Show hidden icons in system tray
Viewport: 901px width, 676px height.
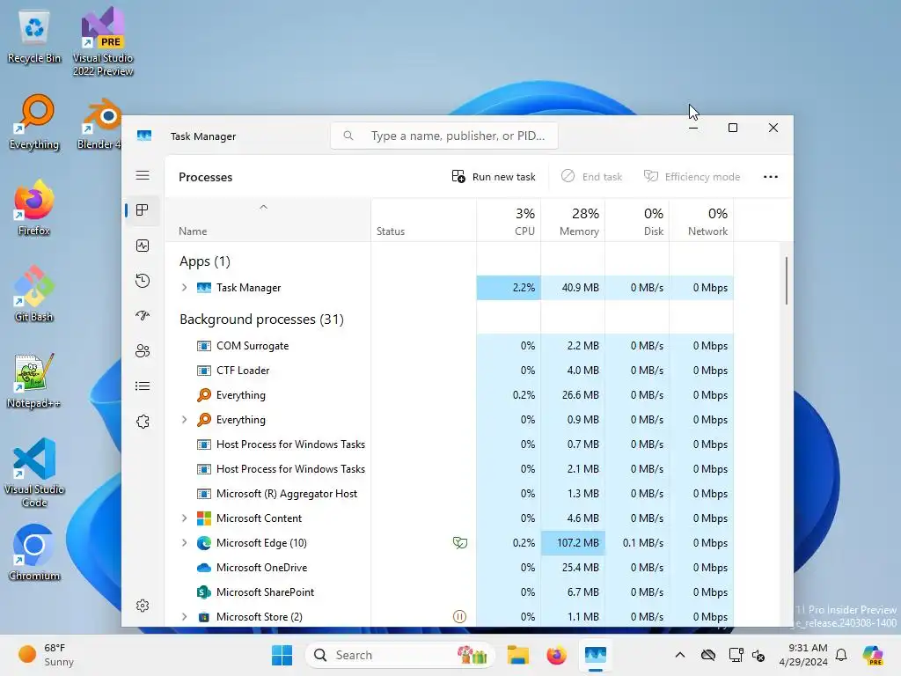pos(680,655)
